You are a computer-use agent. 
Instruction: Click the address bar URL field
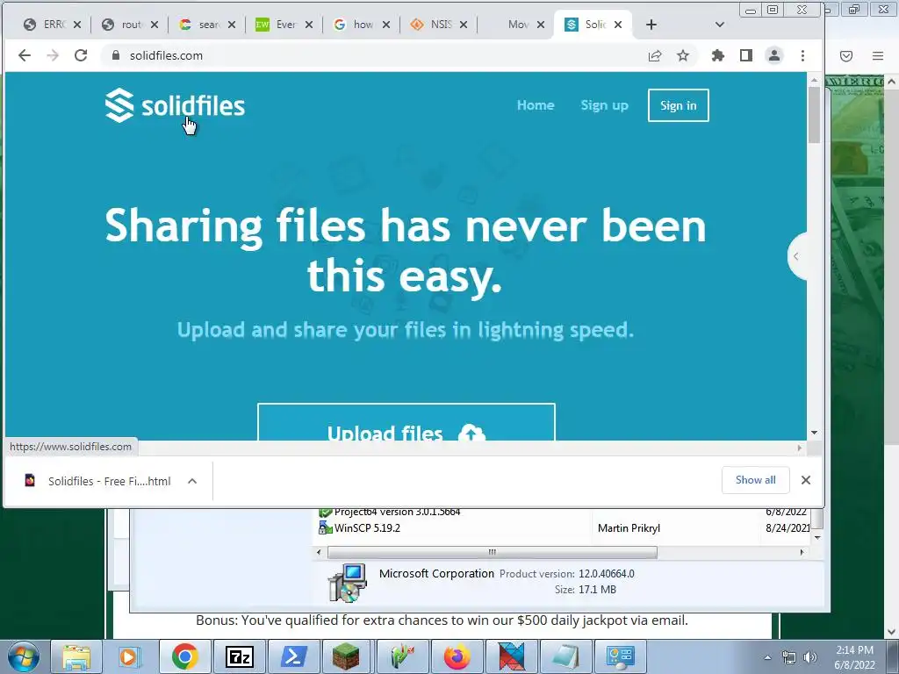click(372, 55)
